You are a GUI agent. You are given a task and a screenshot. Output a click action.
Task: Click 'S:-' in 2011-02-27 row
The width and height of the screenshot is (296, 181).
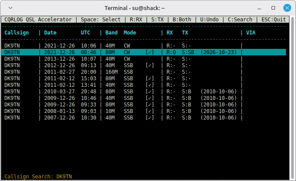click(x=186, y=72)
